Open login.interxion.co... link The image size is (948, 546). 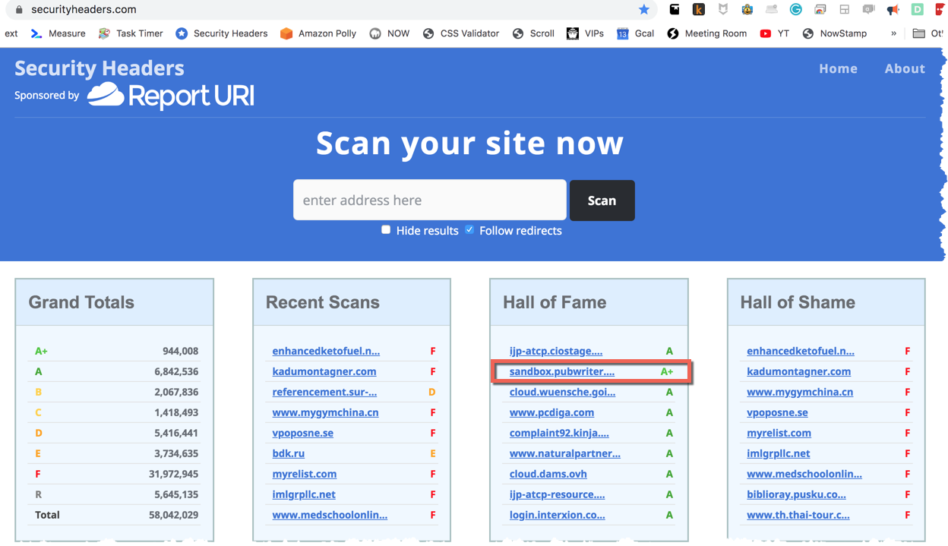(x=557, y=515)
